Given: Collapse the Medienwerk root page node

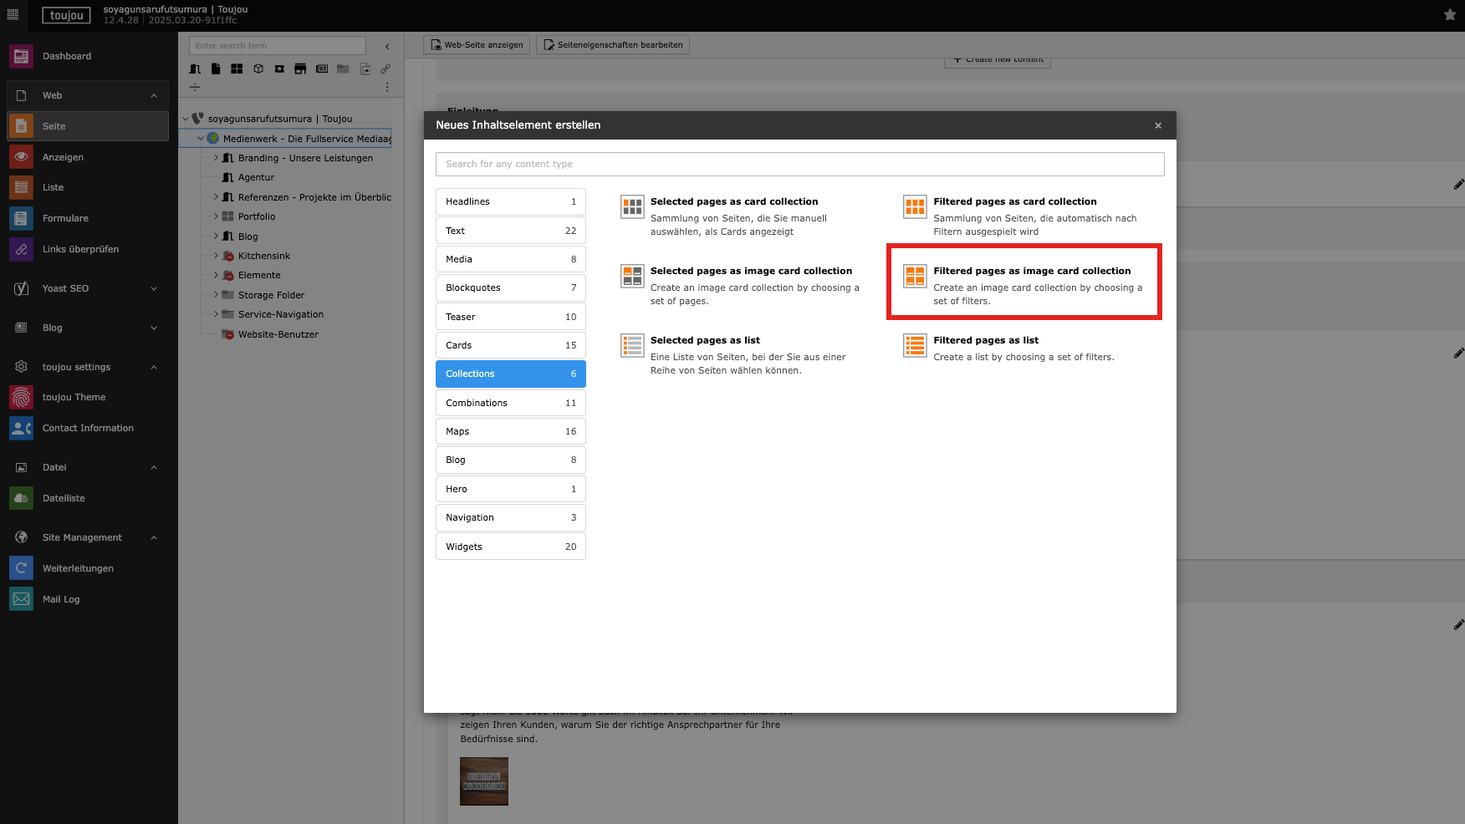Looking at the screenshot, I should tap(201, 139).
